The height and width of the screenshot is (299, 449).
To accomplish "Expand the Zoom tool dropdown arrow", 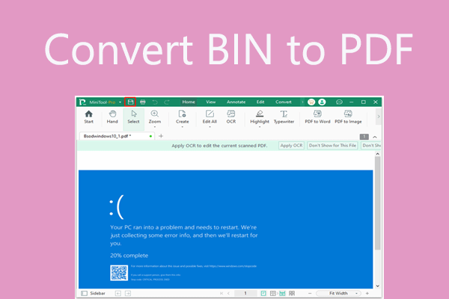I will pyautogui.click(x=155, y=127).
